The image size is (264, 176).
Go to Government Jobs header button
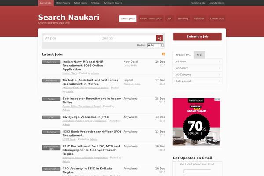coord(151,18)
